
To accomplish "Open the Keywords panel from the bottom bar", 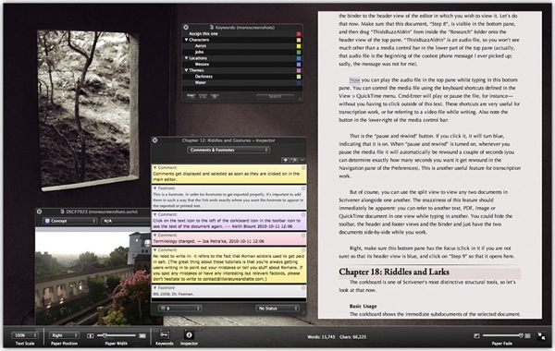I will point(164,334).
